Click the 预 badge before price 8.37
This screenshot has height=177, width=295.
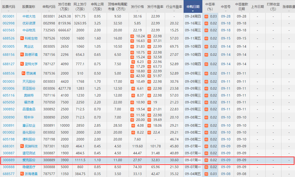tap(133, 96)
